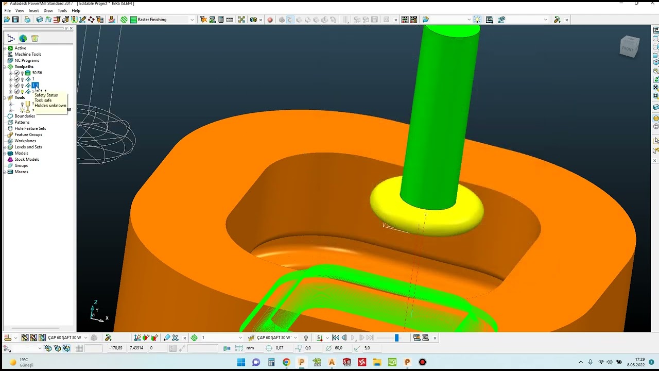Toggle light bulb visibility of 50 R6 toolpath
Screen dimensions: 659x371
[22, 73]
